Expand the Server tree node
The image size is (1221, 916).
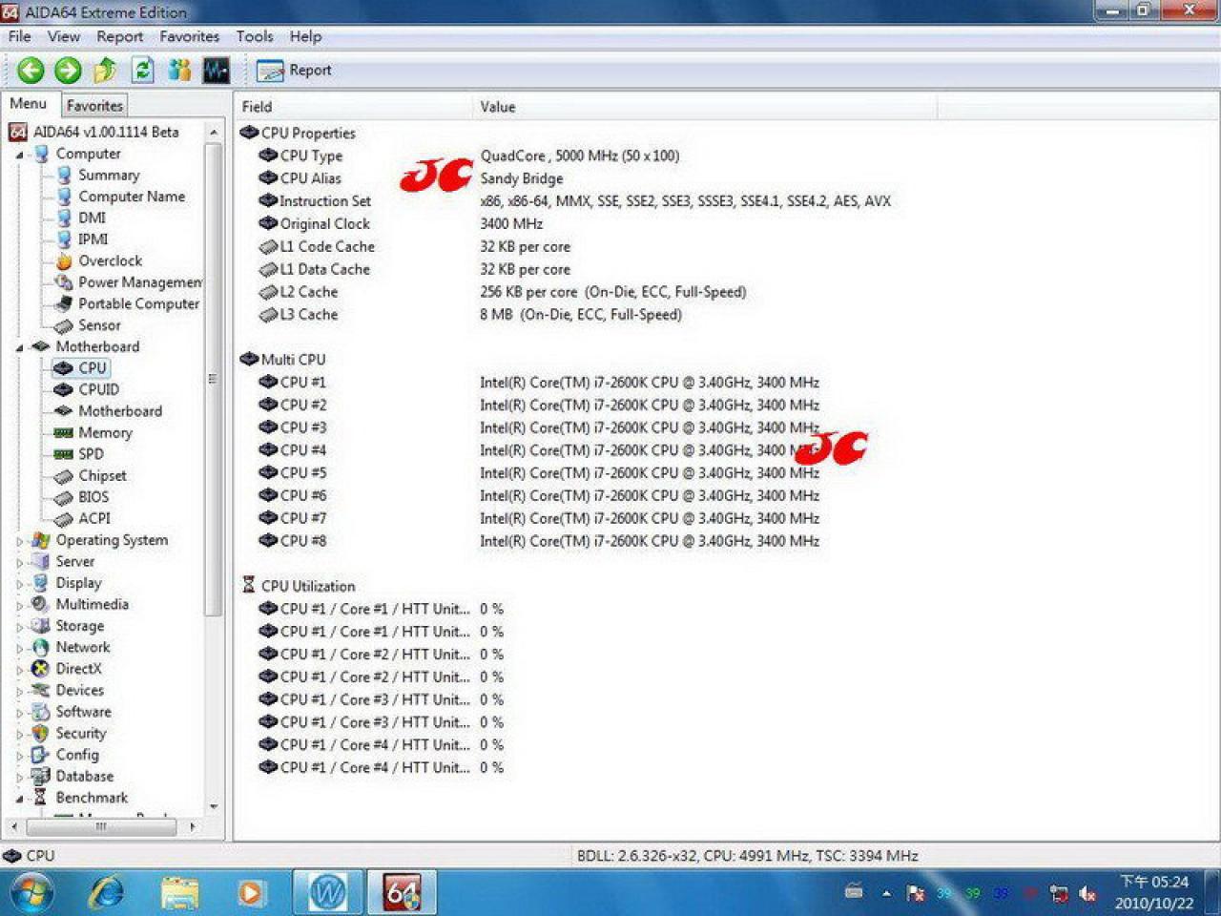(x=19, y=562)
